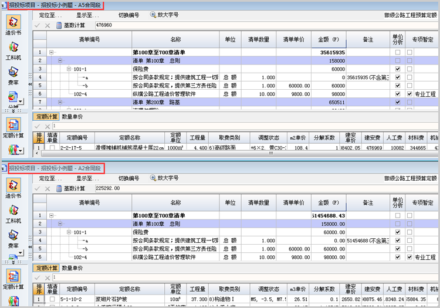440x308 pixels.
Task: Open dropdown arrow beside 费率 icon in A2合同段
Action: point(20,253)
